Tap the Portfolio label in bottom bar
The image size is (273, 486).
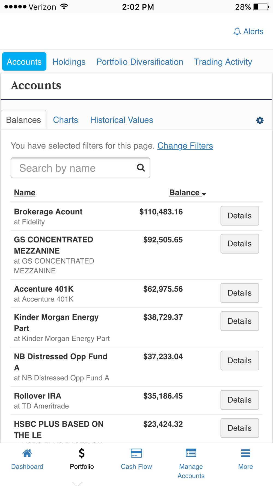82,466
